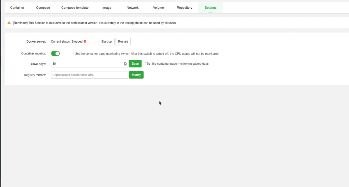The height and width of the screenshot is (187, 349).
Task: Go to the Image tab
Action: point(106,8)
